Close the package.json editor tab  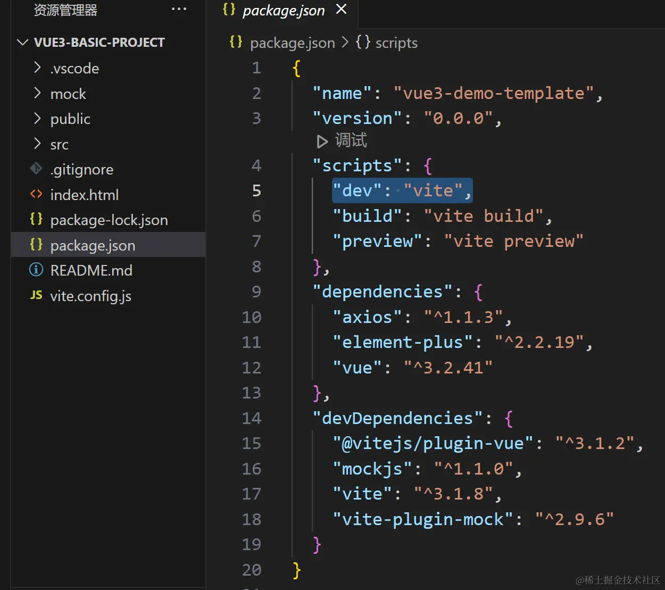[342, 9]
